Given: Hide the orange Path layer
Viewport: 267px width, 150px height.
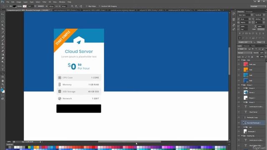Looking at the screenshot, I should 239,70.
